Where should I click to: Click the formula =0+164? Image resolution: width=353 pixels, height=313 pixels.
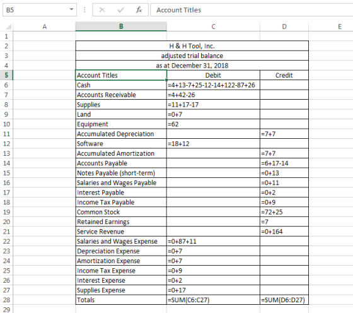click(x=284, y=232)
